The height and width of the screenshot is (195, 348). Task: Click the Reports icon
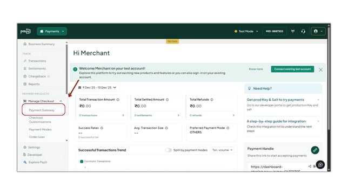pos(25,84)
